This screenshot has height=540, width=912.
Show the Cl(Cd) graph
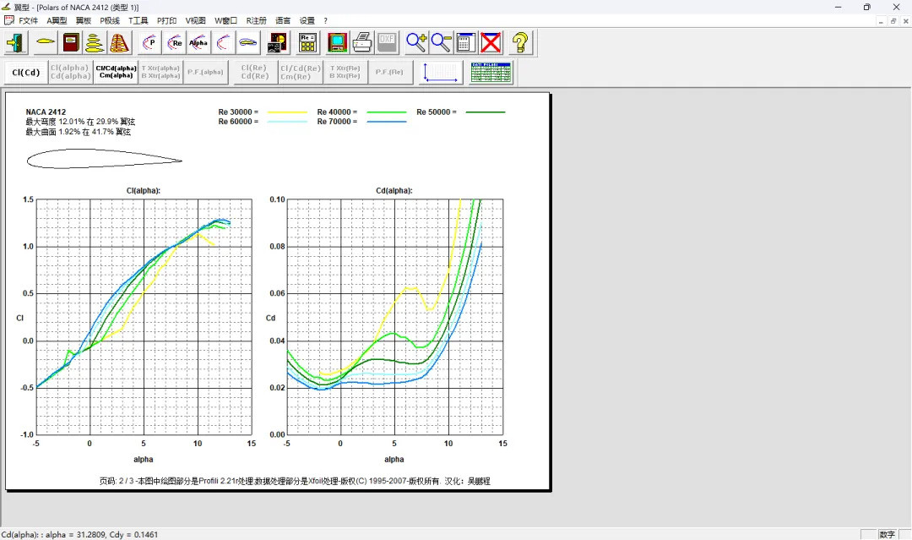click(25, 72)
